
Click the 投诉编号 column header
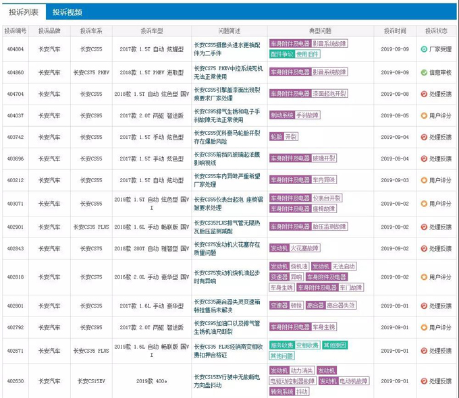pos(16,31)
